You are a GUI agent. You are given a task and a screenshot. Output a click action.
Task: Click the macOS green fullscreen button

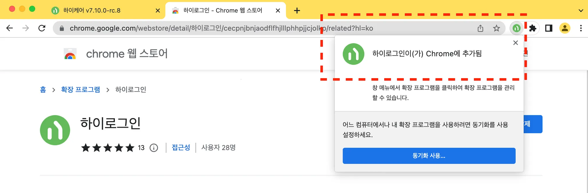tap(32, 9)
